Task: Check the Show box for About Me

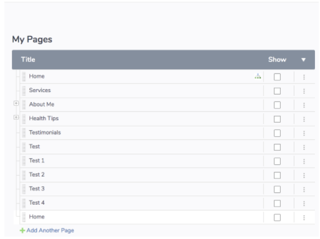Action: click(277, 105)
